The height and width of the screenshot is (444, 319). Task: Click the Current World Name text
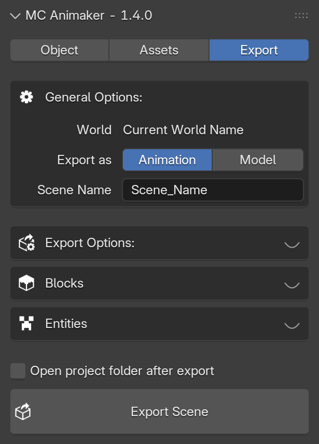183,130
